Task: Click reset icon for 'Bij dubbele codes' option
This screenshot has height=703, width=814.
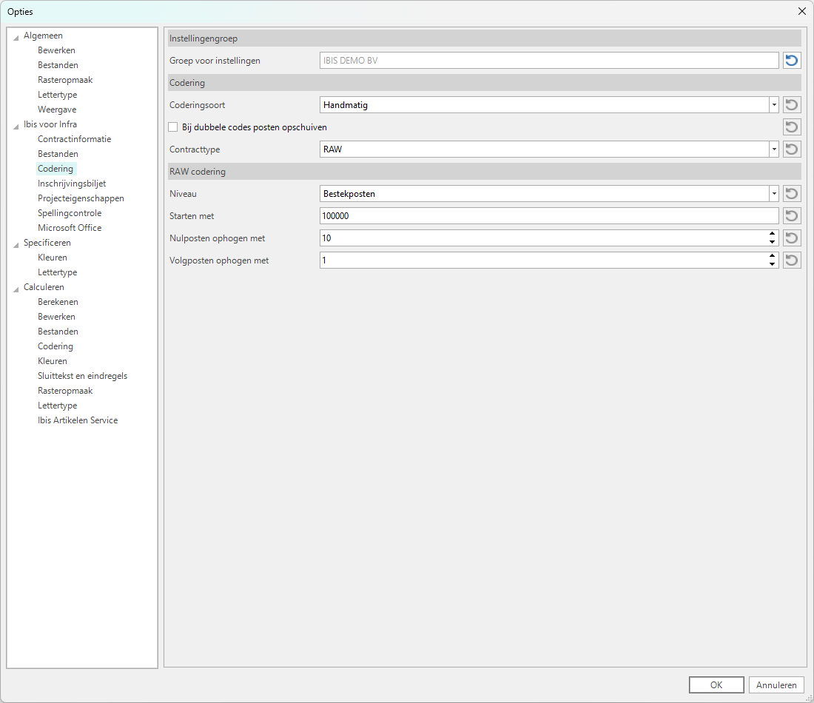Action: coord(792,127)
